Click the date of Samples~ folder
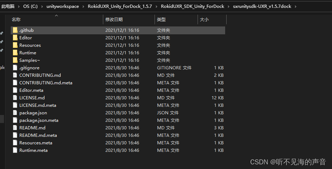 pyautogui.click(x=122, y=60)
